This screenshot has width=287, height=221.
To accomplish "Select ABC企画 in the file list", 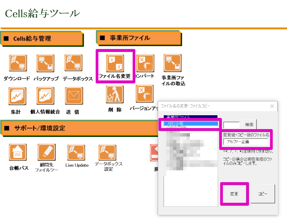I will point(191,124).
